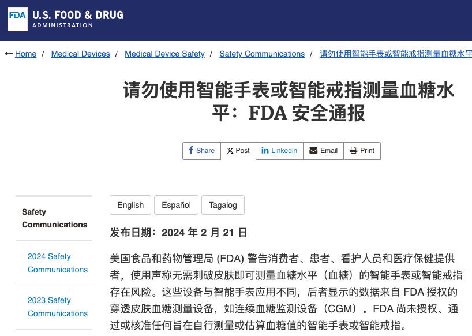The height and width of the screenshot is (336, 472).
Task: Switch page language to Tagalog
Action: (223, 205)
